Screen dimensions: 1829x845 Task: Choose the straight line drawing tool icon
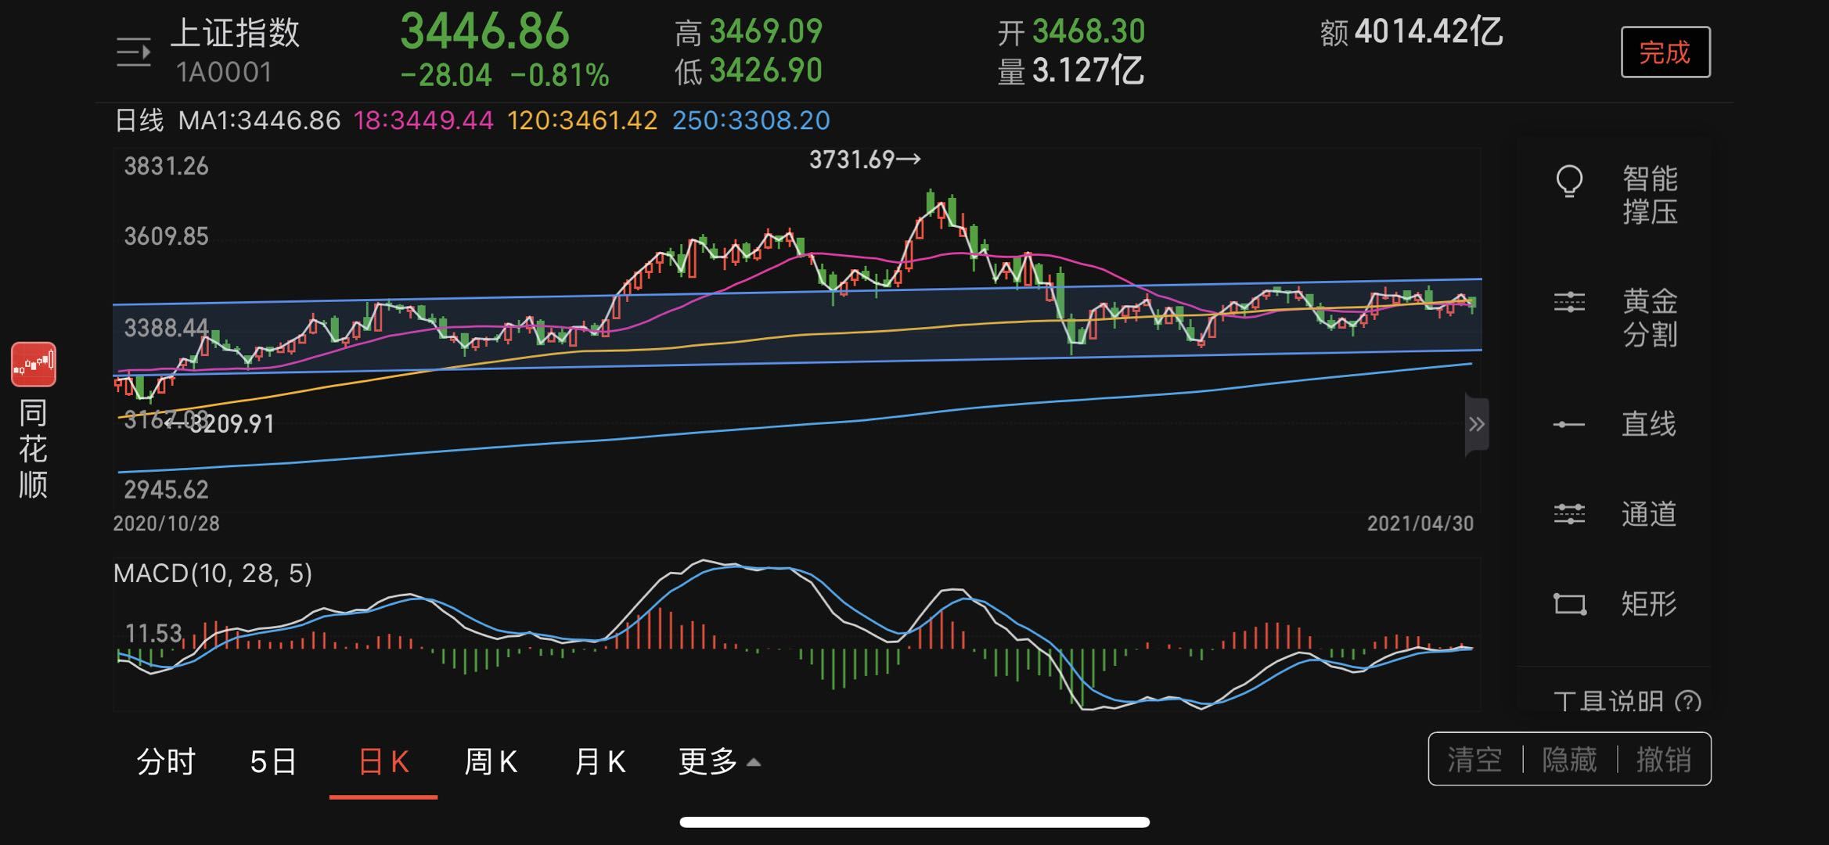click(1569, 425)
